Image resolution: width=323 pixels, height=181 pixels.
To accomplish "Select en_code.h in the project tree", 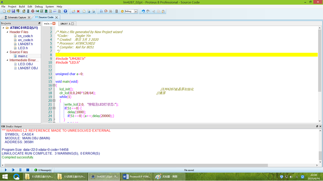I will pyautogui.click(x=25, y=40).
